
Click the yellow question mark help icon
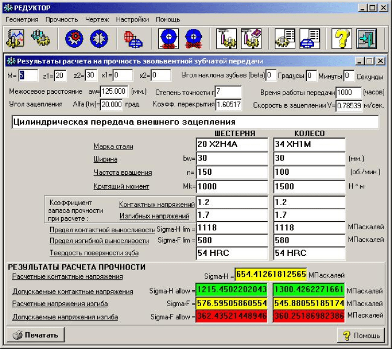click(x=342, y=38)
